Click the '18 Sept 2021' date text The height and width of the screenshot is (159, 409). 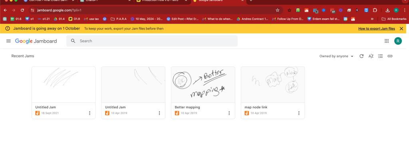(x=50, y=113)
